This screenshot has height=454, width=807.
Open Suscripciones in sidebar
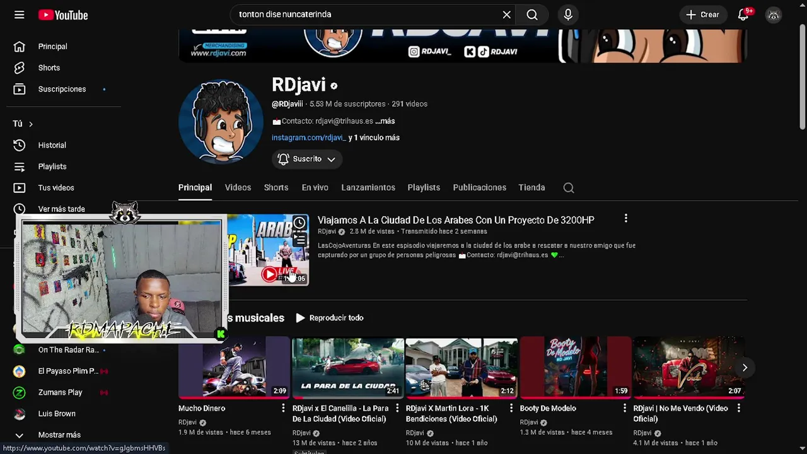61,89
